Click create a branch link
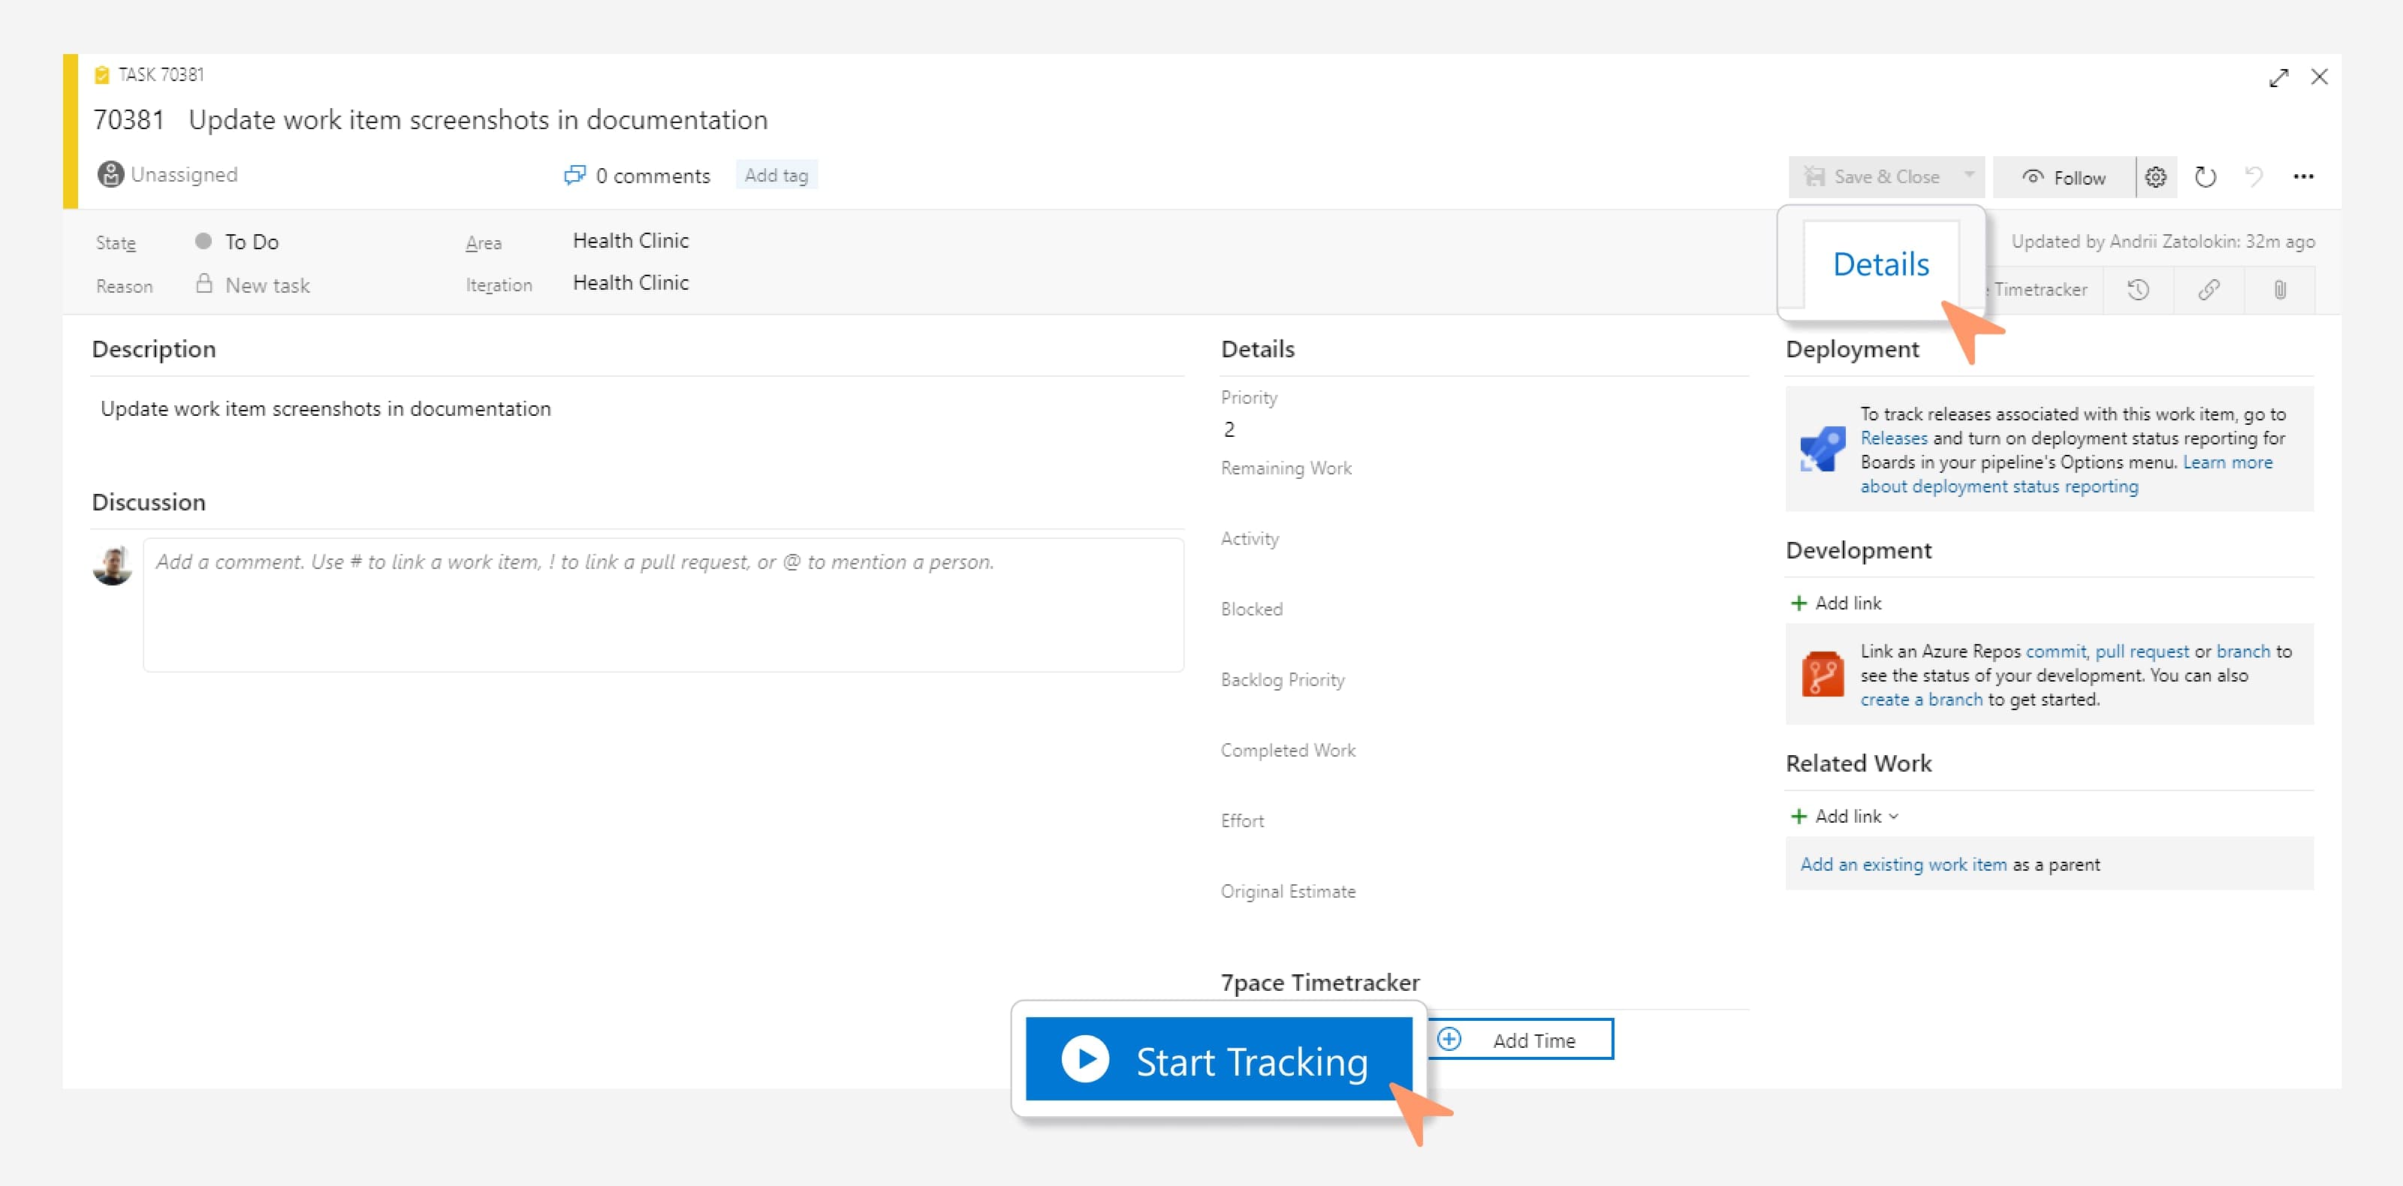Viewport: 2403px width, 1186px height. 1921,700
